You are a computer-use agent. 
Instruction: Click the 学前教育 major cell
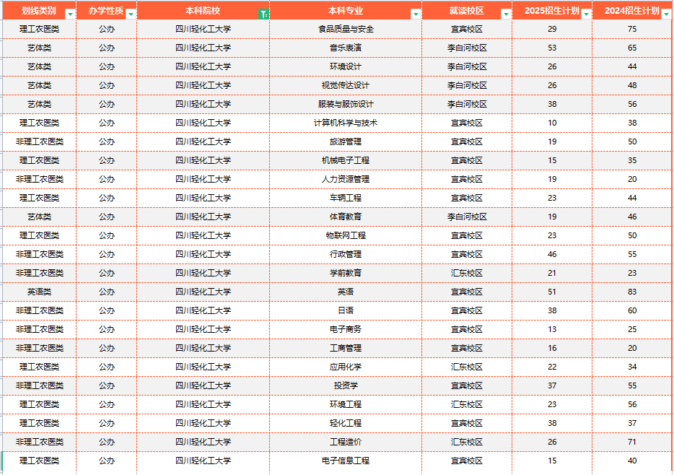[346, 273]
